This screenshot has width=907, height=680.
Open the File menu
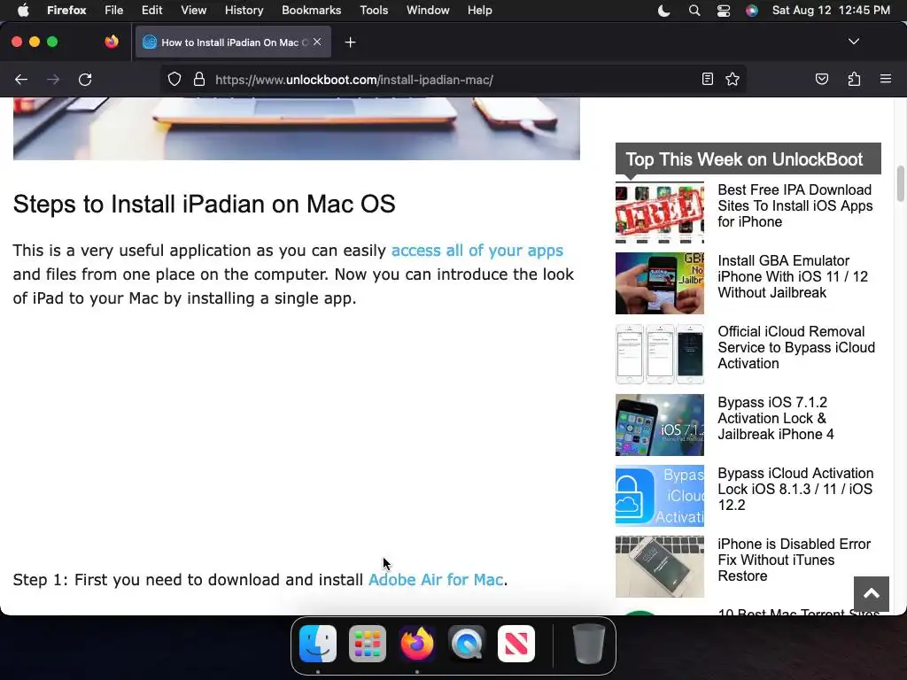pos(113,11)
